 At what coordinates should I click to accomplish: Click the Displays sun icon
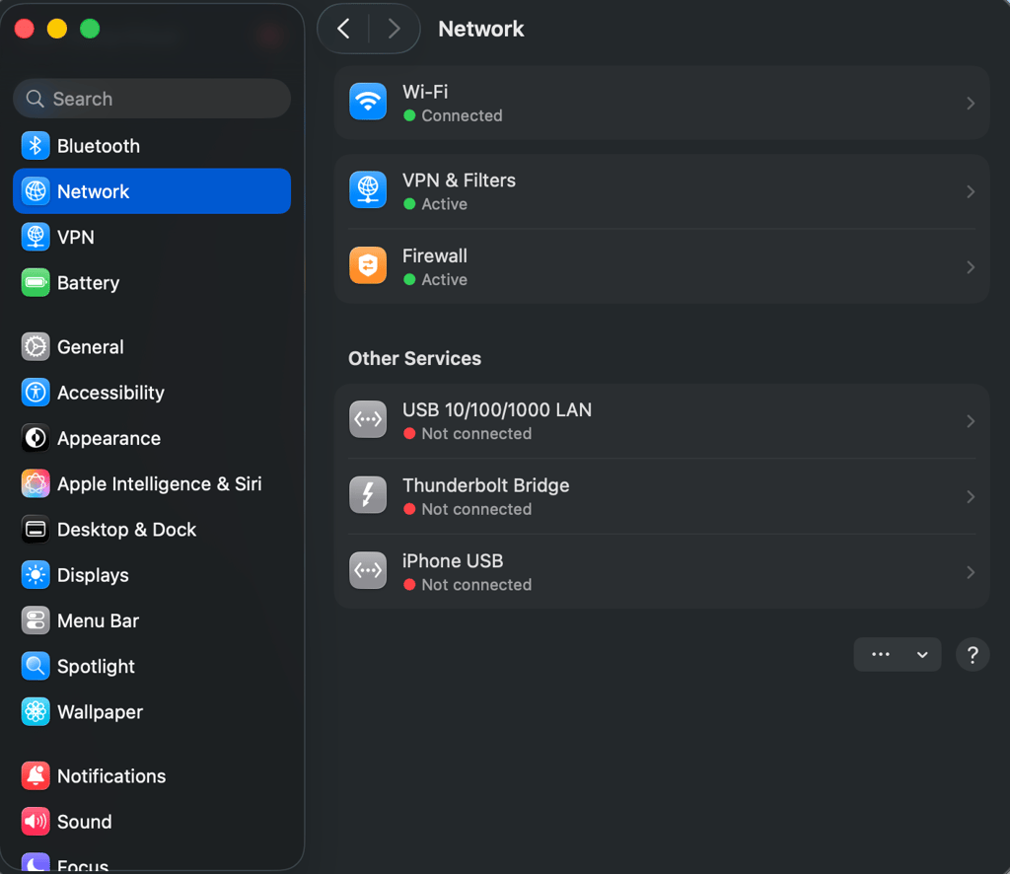pos(36,575)
